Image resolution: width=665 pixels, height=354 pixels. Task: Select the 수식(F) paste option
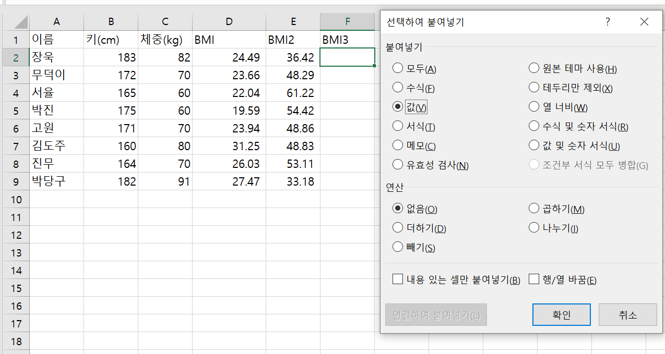[413, 88]
